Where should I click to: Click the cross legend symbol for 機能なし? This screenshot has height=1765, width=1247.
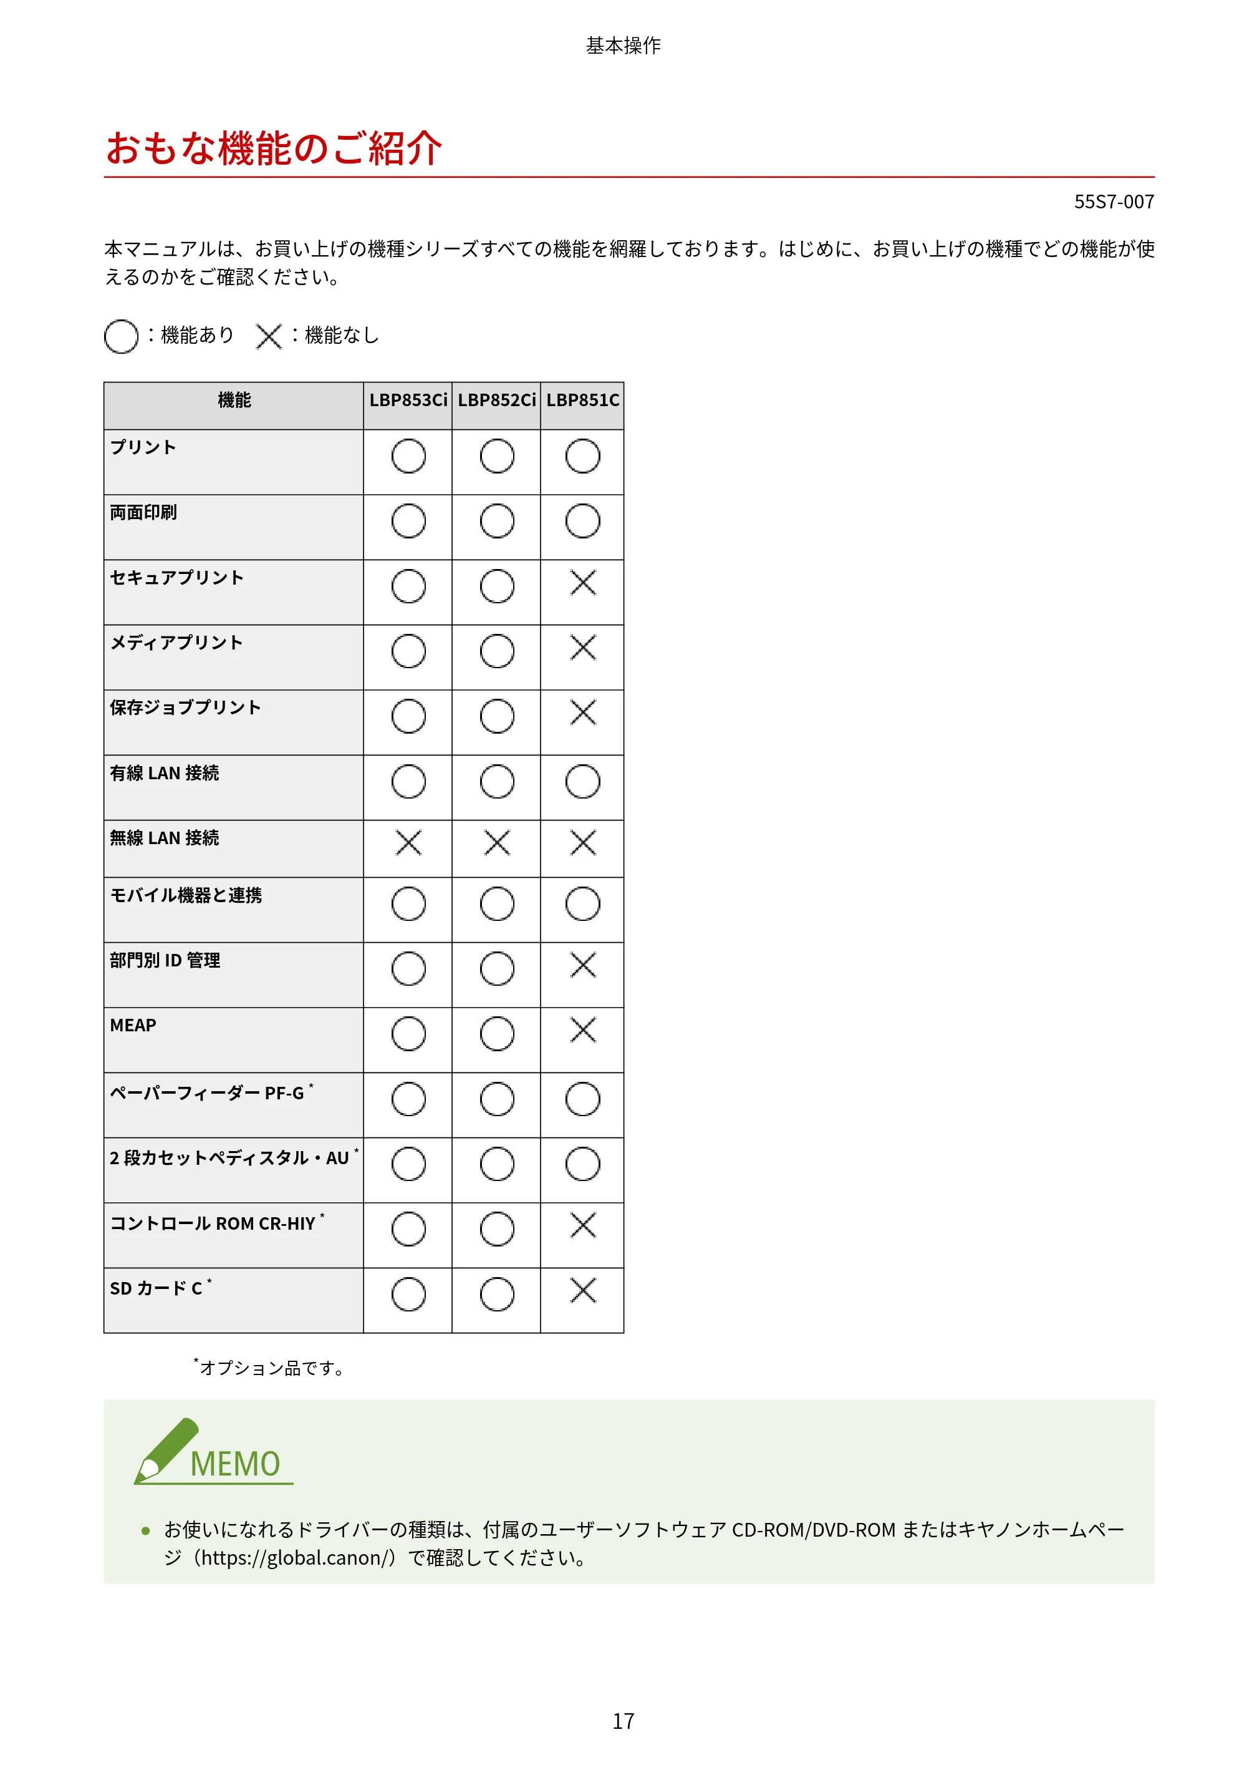(269, 337)
